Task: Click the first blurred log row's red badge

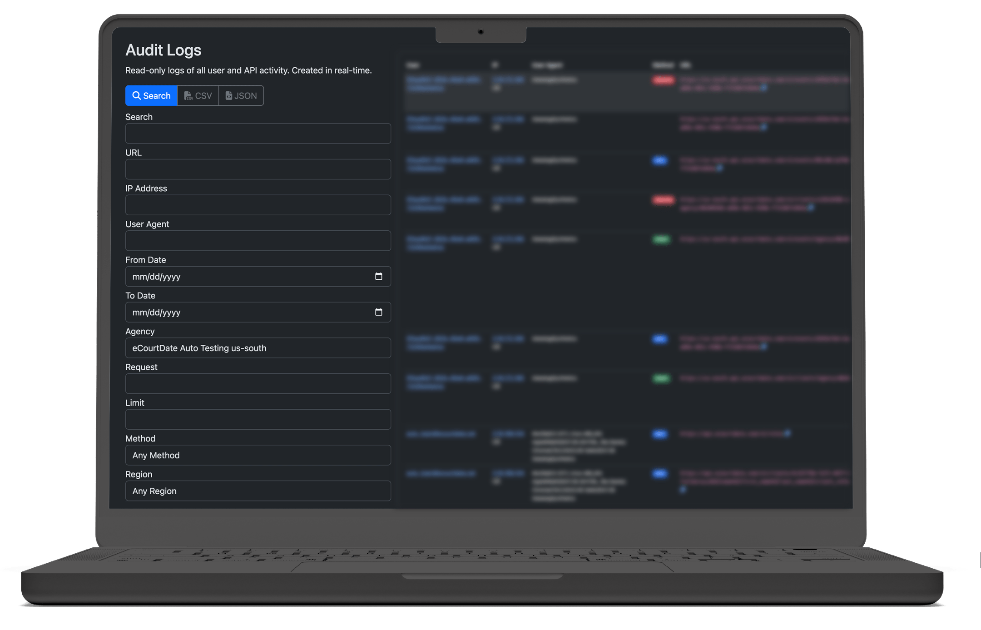Action: click(663, 80)
